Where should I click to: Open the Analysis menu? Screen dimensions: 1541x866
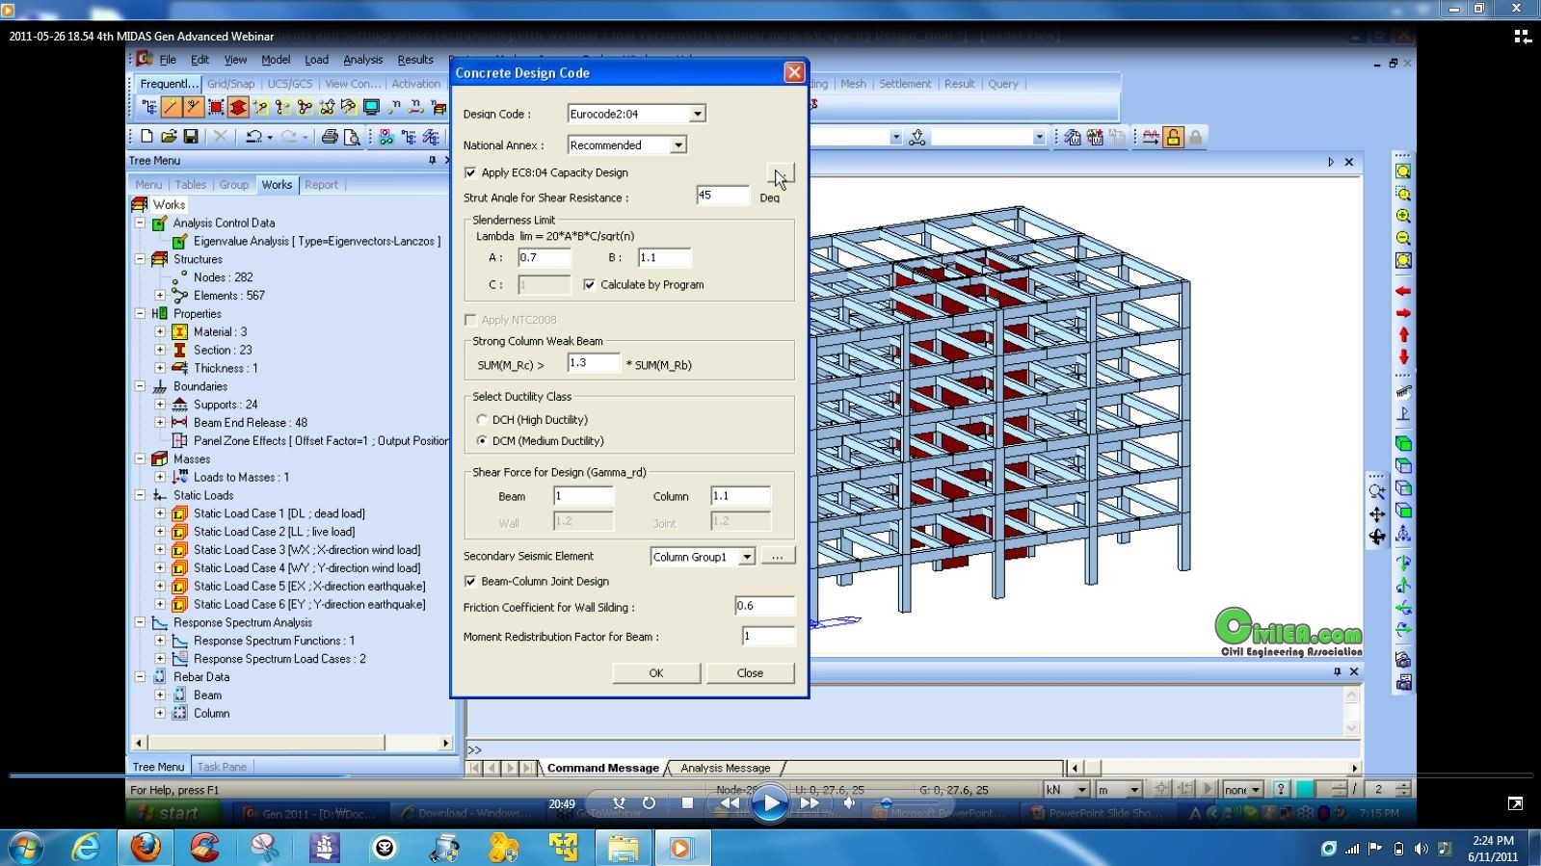pyautogui.click(x=363, y=60)
